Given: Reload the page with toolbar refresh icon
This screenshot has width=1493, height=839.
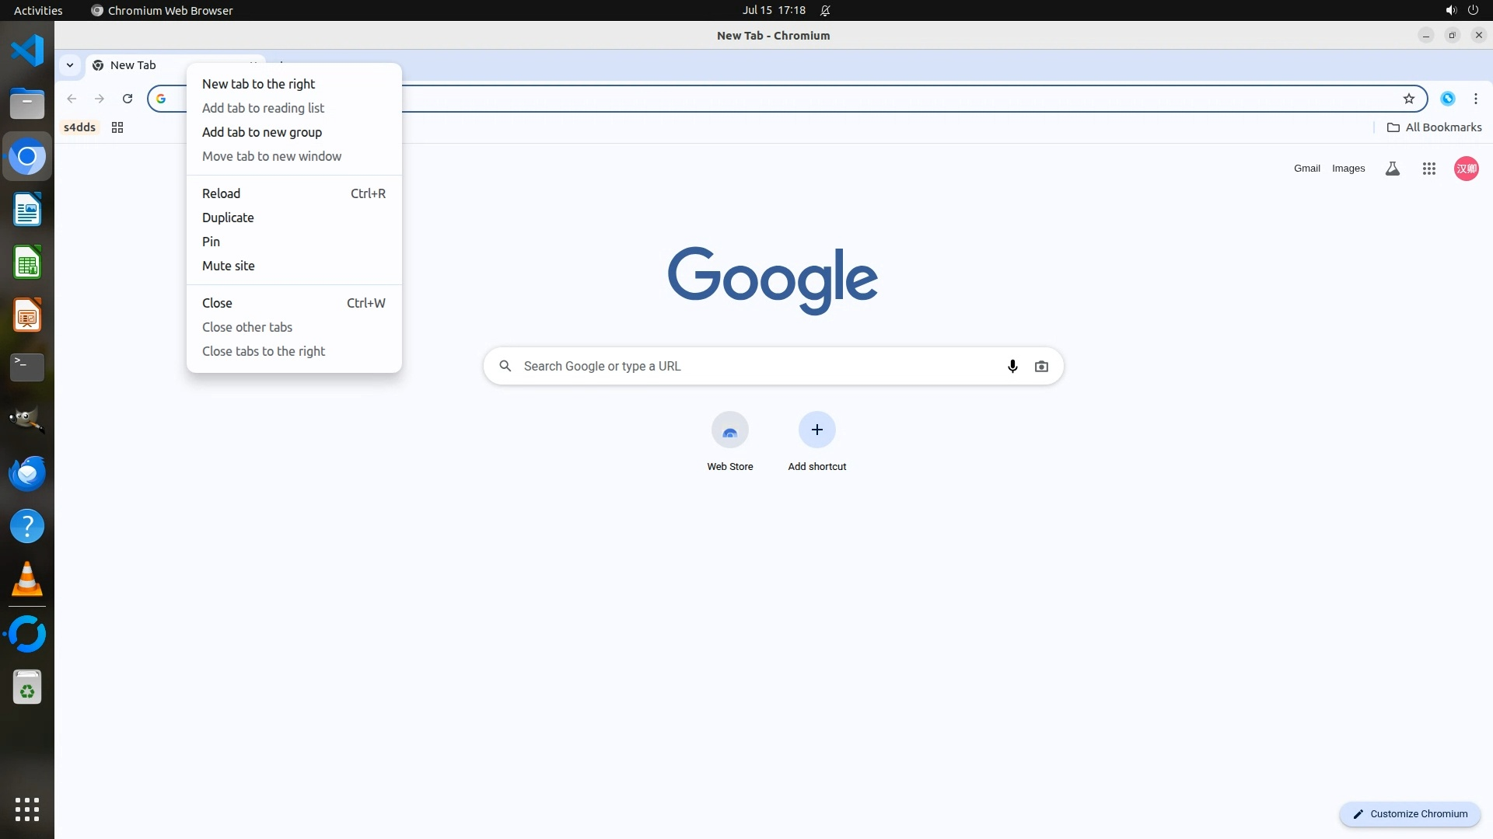Looking at the screenshot, I should coord(128,99).
